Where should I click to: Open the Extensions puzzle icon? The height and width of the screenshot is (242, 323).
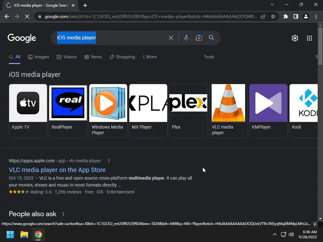286,16
